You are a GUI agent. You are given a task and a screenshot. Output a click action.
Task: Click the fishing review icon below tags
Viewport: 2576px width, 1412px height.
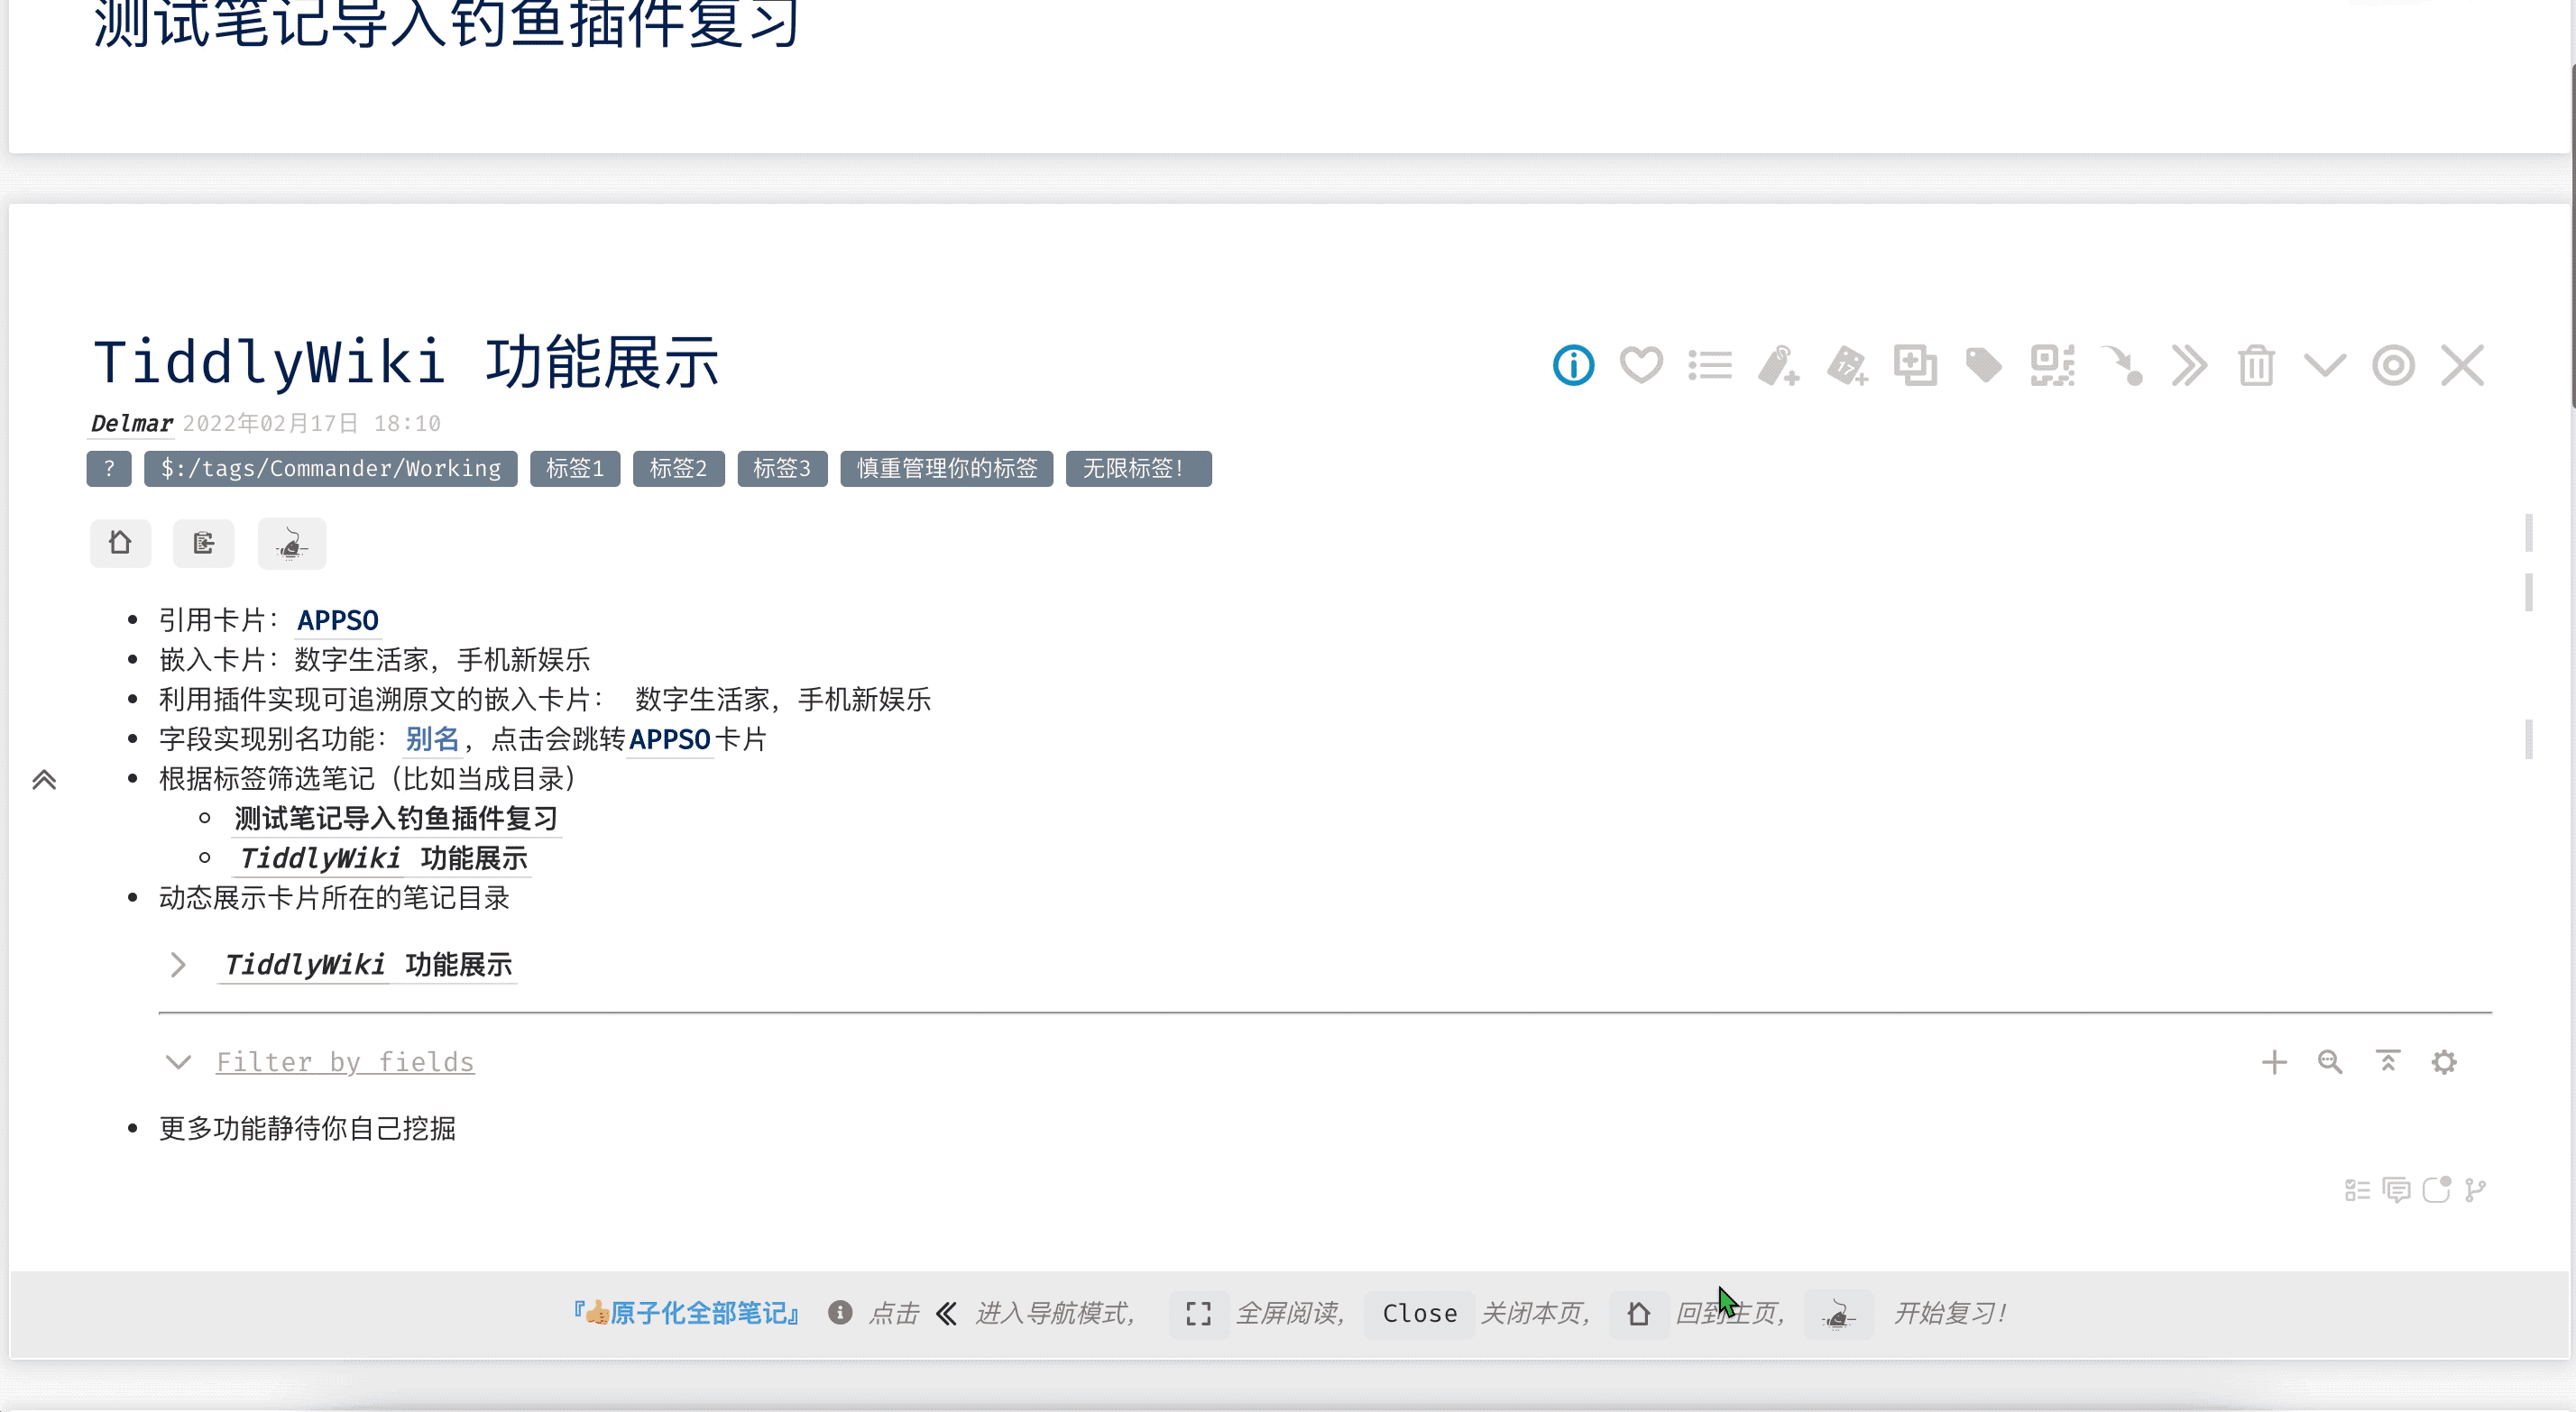[291, 544]
